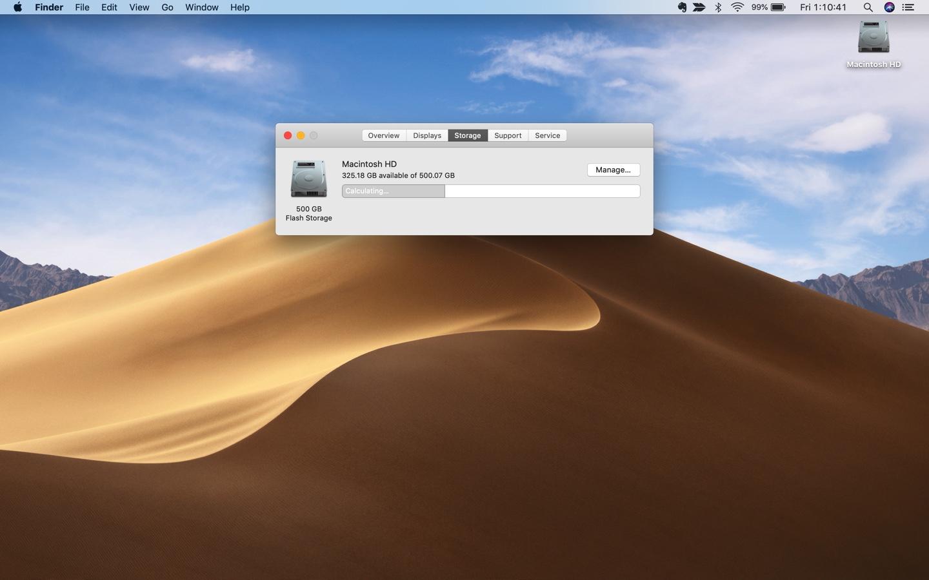
Task: Click the Macintosh HD volume name text
Action: [x=369, y=164]
